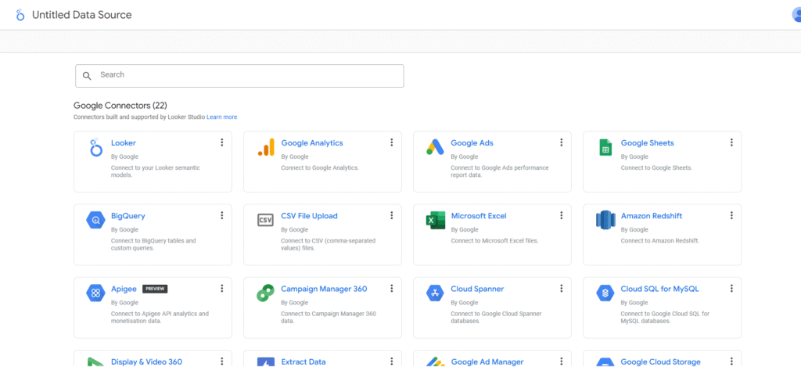
Task: Open more options for Google Ads
Action: click(561, 142)
